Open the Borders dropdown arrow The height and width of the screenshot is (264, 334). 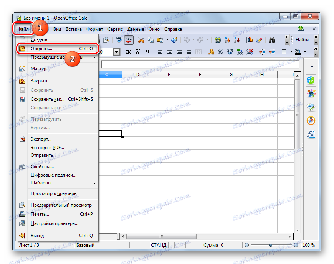pos(291,52)
